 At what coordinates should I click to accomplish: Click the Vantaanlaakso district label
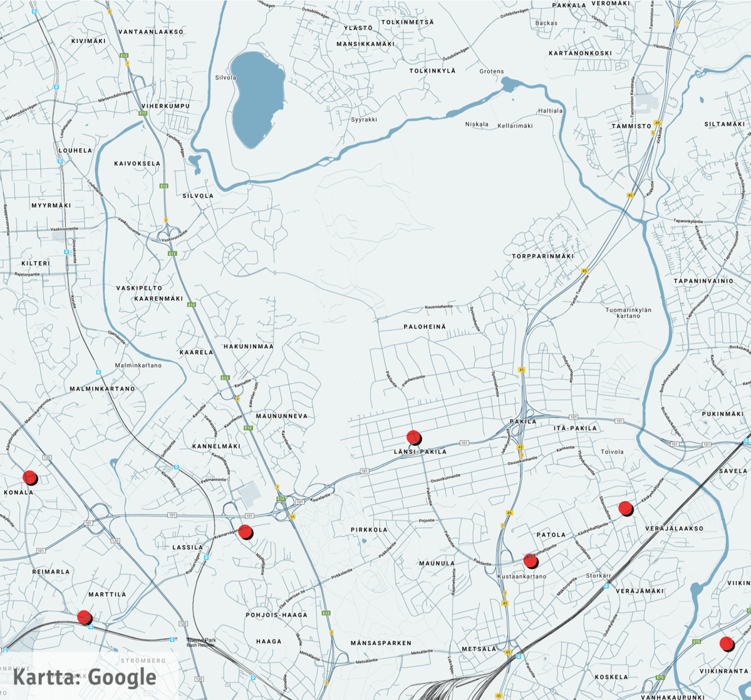(x=151, y=31)
